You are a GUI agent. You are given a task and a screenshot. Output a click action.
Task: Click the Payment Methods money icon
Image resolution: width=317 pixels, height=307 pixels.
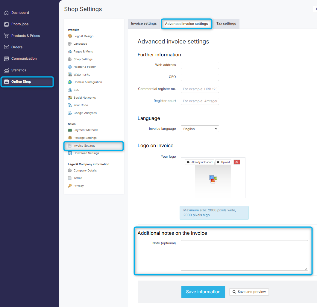click(70, 130)
